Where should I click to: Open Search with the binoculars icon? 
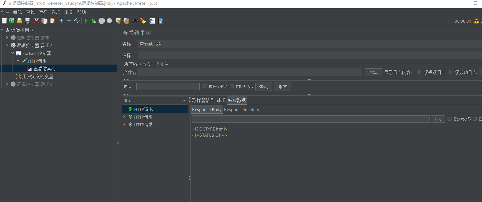pyautogui.click(x=135, y=21)
